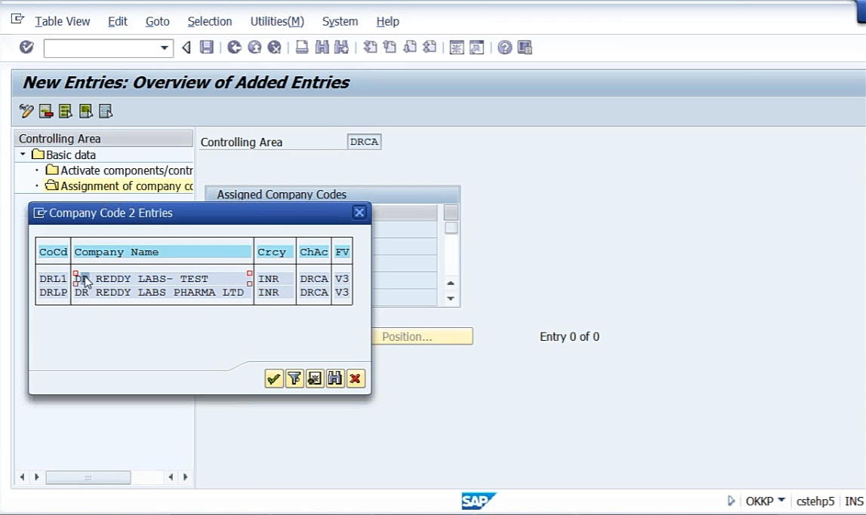Click the tree panel horizontal scrollbar thumb

pos(88,477)
